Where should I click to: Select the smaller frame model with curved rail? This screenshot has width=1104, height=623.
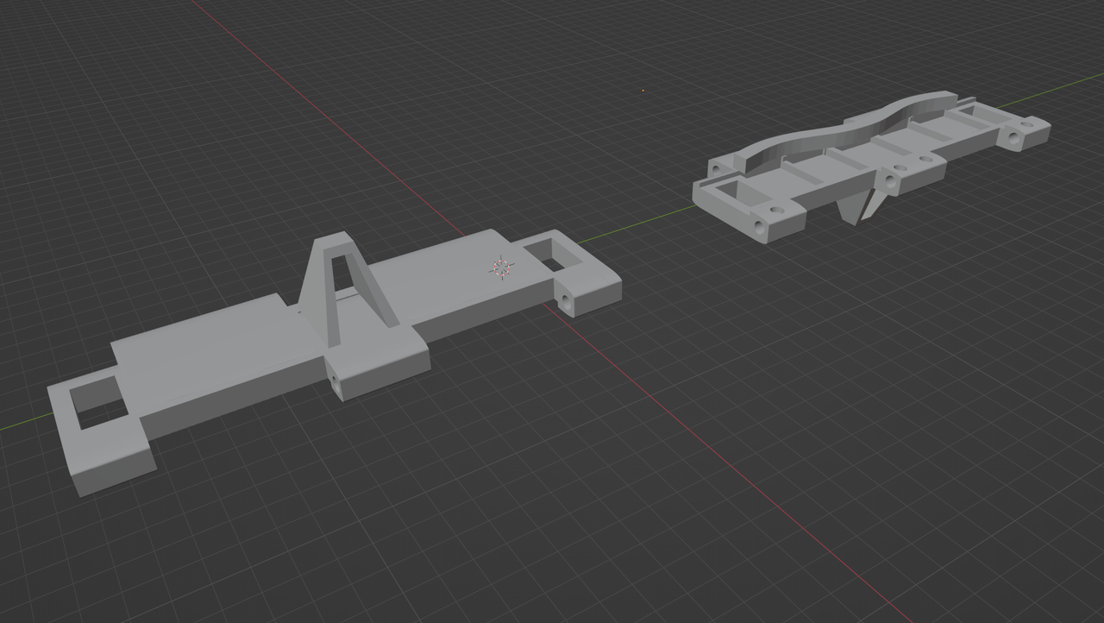[871, 168]
